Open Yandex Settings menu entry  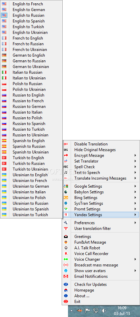pyautogui.click(x=101, y=215)
